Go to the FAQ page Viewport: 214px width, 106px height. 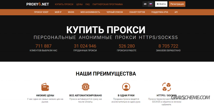coord(87,4)
